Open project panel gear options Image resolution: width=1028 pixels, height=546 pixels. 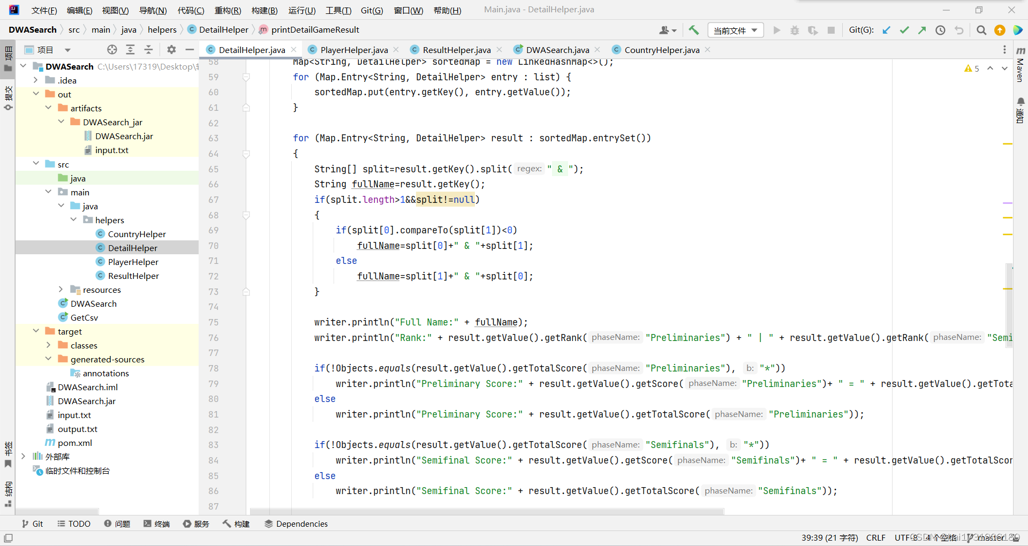point(171,50)
